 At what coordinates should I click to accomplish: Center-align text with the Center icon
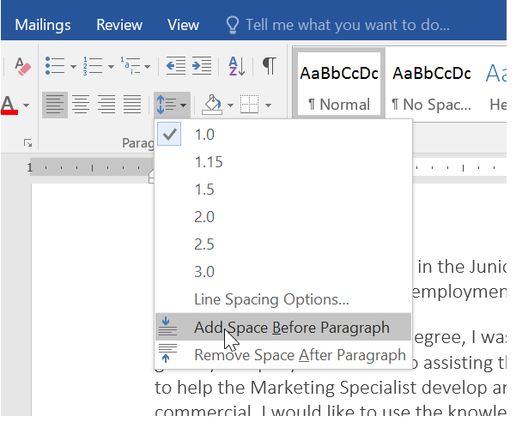(x=81, y=105)
